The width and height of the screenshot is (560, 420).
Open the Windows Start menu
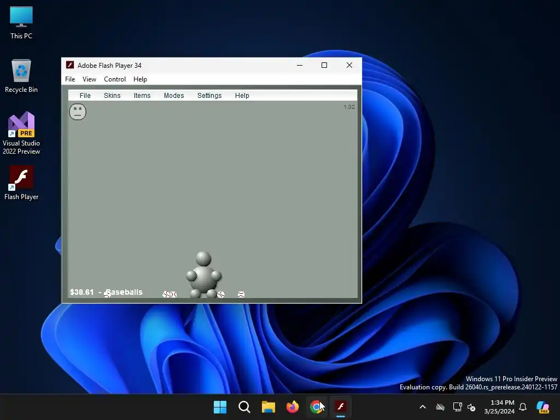tap(220, 407)
